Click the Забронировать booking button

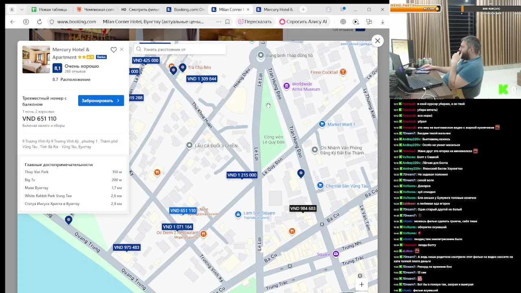tap(101, 101)
